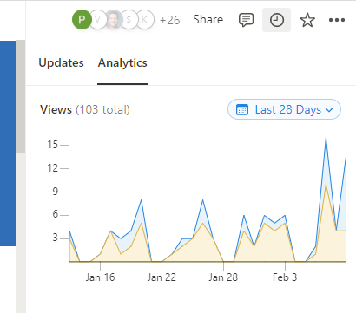356x313 pixels.
Task: Click the green P user avatar
Action: pos(82,20)
